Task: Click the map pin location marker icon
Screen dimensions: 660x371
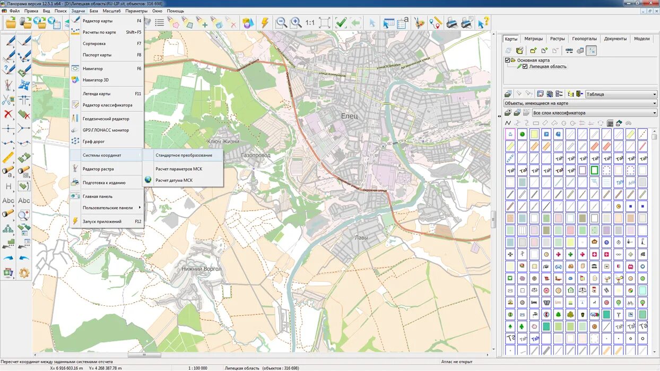Action: [436, 23]
